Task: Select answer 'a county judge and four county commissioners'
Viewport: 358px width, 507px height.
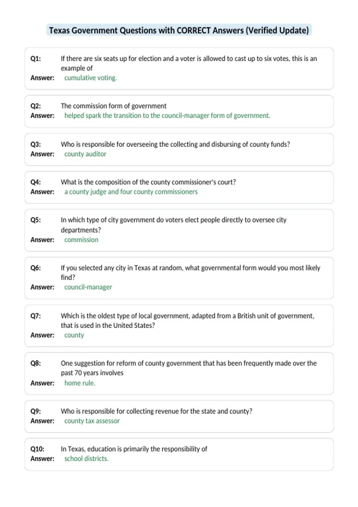Action: (131, 192)
